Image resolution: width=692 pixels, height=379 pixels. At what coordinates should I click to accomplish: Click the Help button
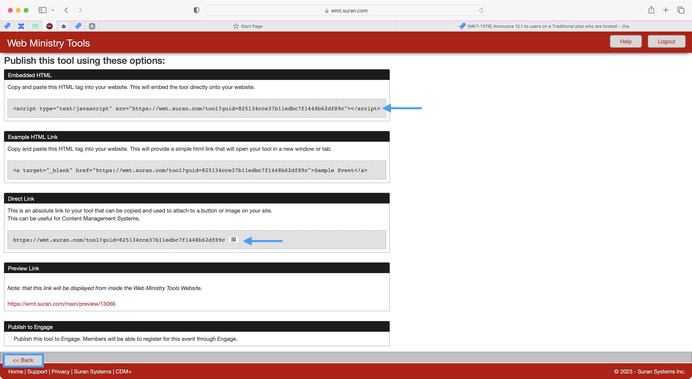pos(625,41)
